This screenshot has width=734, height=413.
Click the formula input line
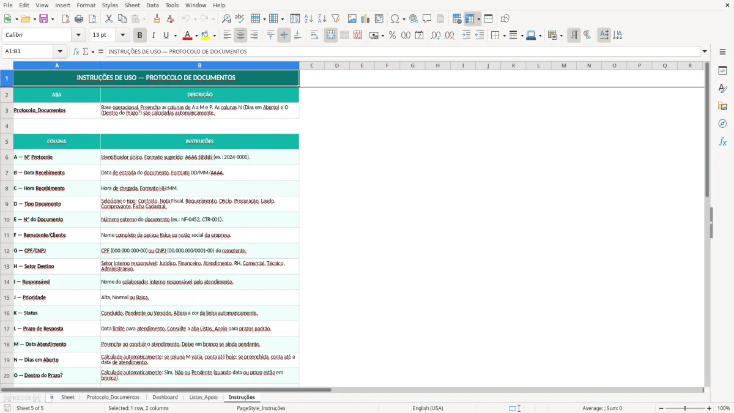[x=402, y=51]
